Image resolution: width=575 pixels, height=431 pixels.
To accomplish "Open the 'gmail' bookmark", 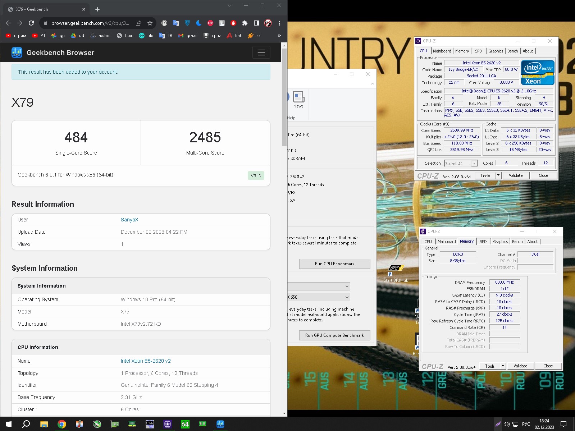I will point(188,36).
